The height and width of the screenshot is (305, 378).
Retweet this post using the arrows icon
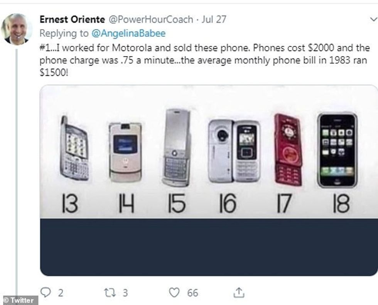(x=109, y=292)
